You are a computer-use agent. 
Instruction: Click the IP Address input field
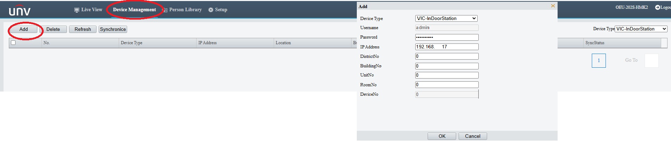[447, 47]
